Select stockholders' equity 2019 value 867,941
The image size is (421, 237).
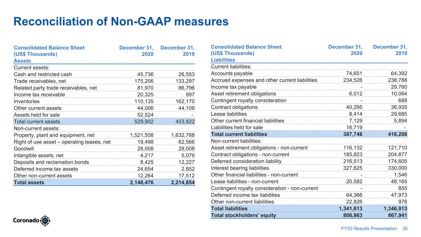click(397, 215)
